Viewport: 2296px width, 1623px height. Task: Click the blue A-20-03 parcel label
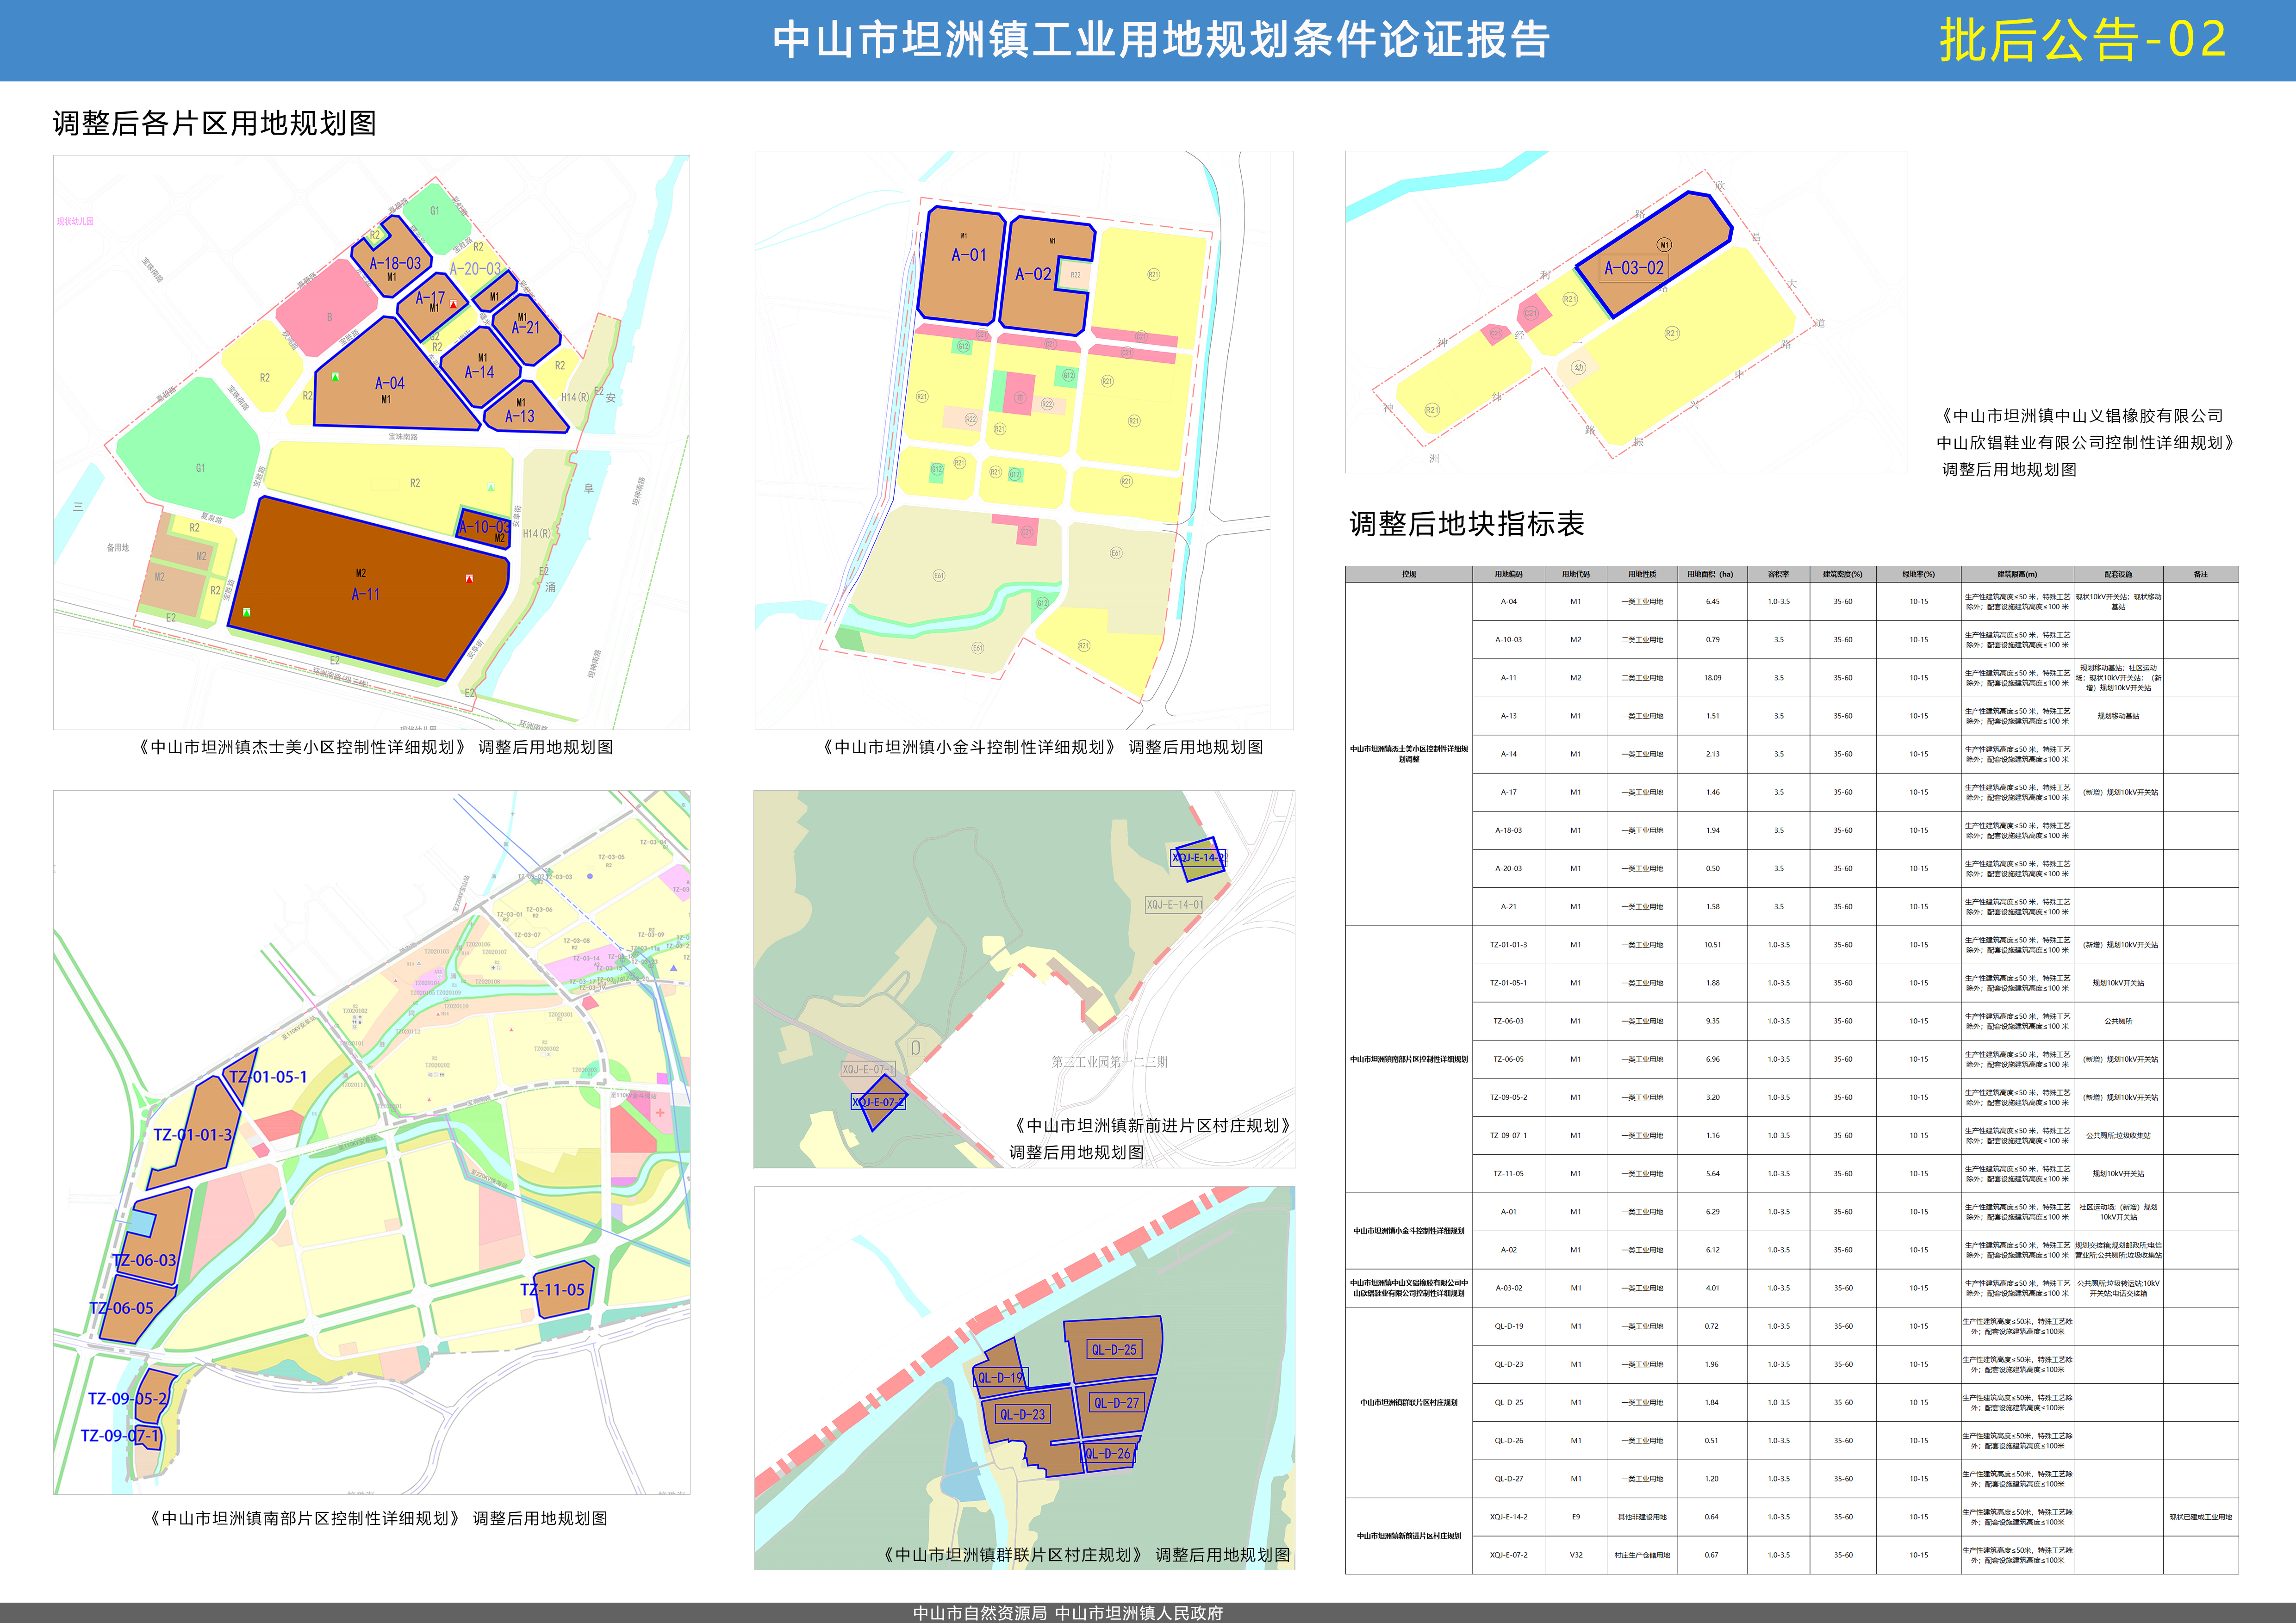pos(475,269)
